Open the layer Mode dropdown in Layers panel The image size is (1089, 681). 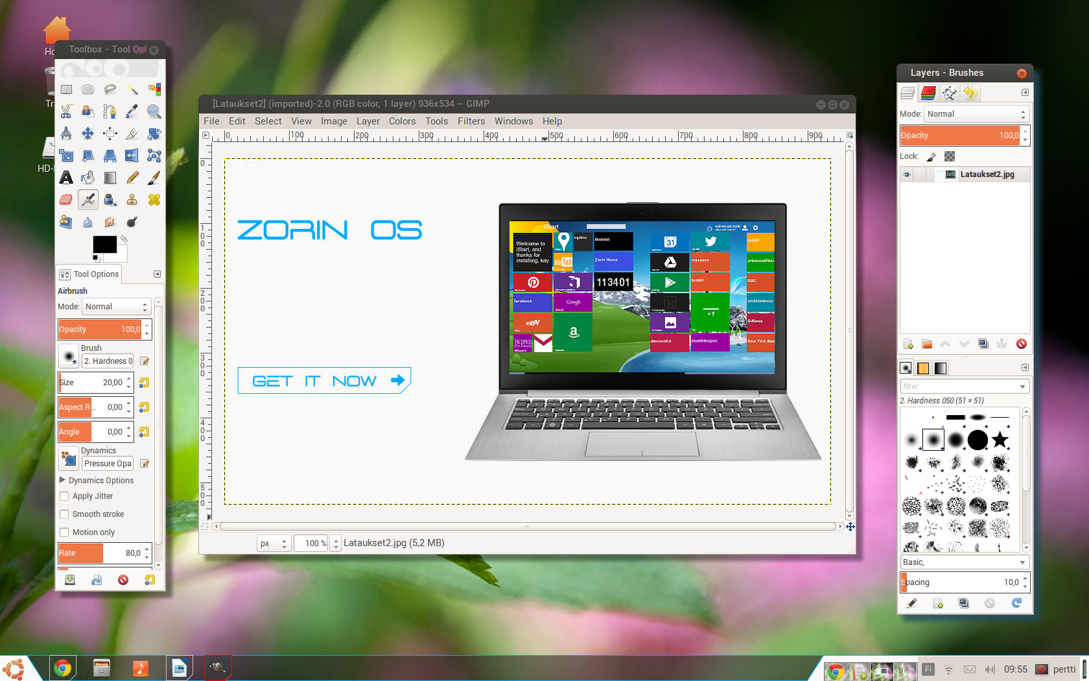point(976,114)
